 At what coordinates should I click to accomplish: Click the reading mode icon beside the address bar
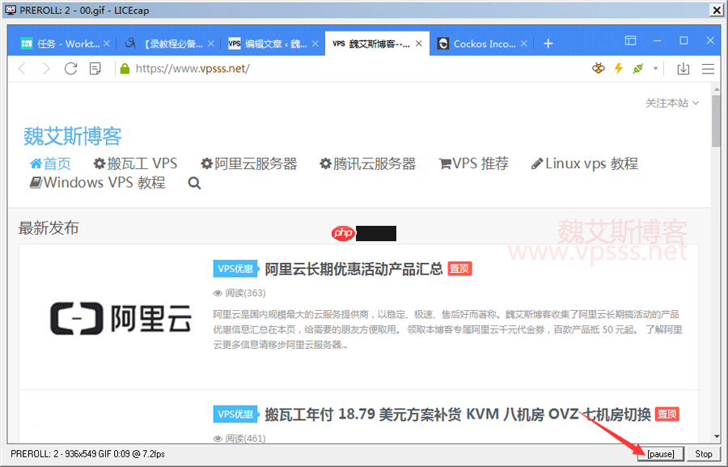(95, 69)
